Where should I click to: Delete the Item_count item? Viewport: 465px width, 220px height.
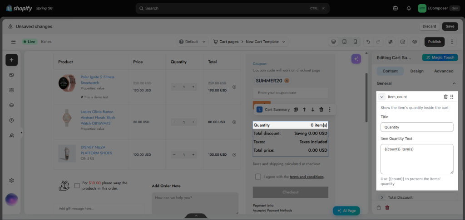[x=445, y=97]
